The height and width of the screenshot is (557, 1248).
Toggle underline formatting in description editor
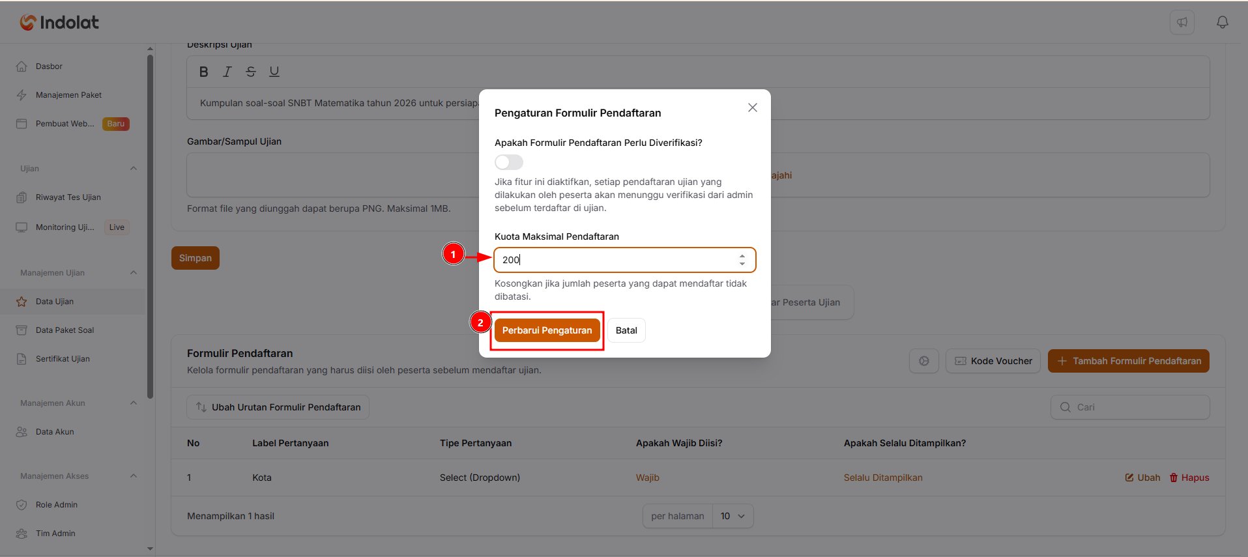(x=274, y=72)
